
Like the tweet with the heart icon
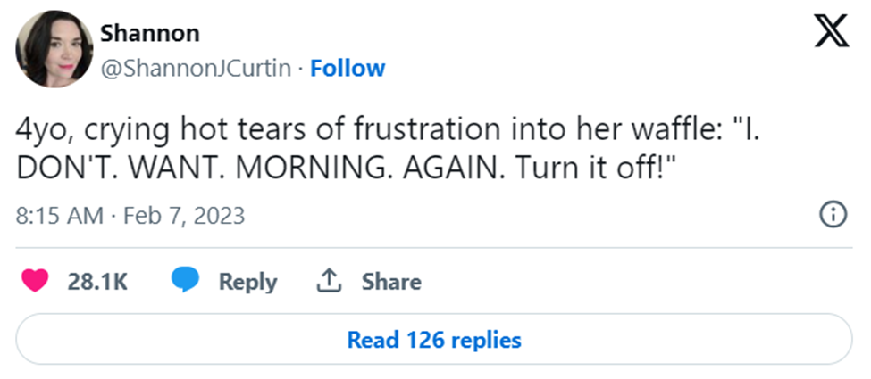[35, 282]
